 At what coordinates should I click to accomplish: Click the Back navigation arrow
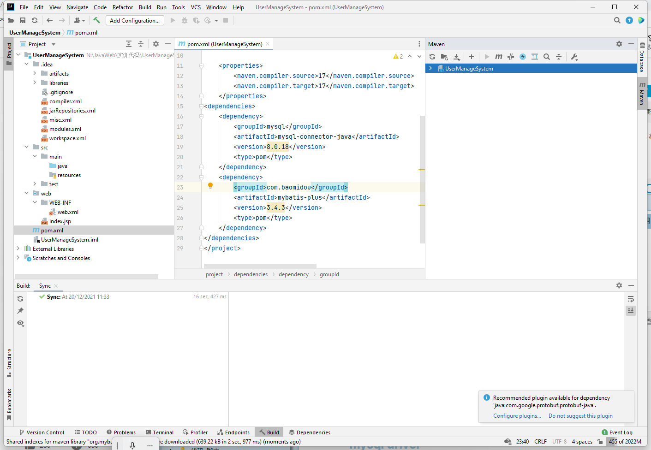click(x=50, y=20)
